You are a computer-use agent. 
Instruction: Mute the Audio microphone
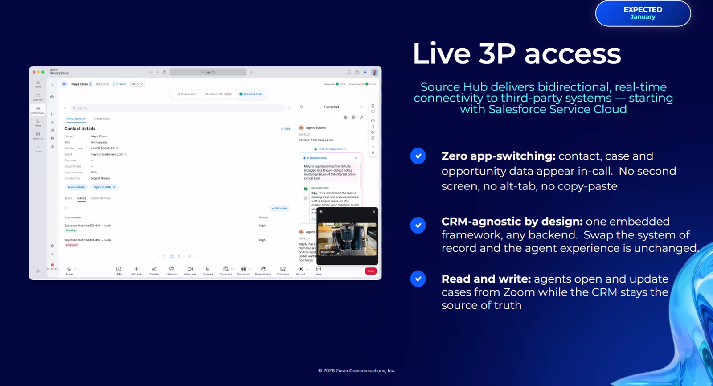(69, 271)
